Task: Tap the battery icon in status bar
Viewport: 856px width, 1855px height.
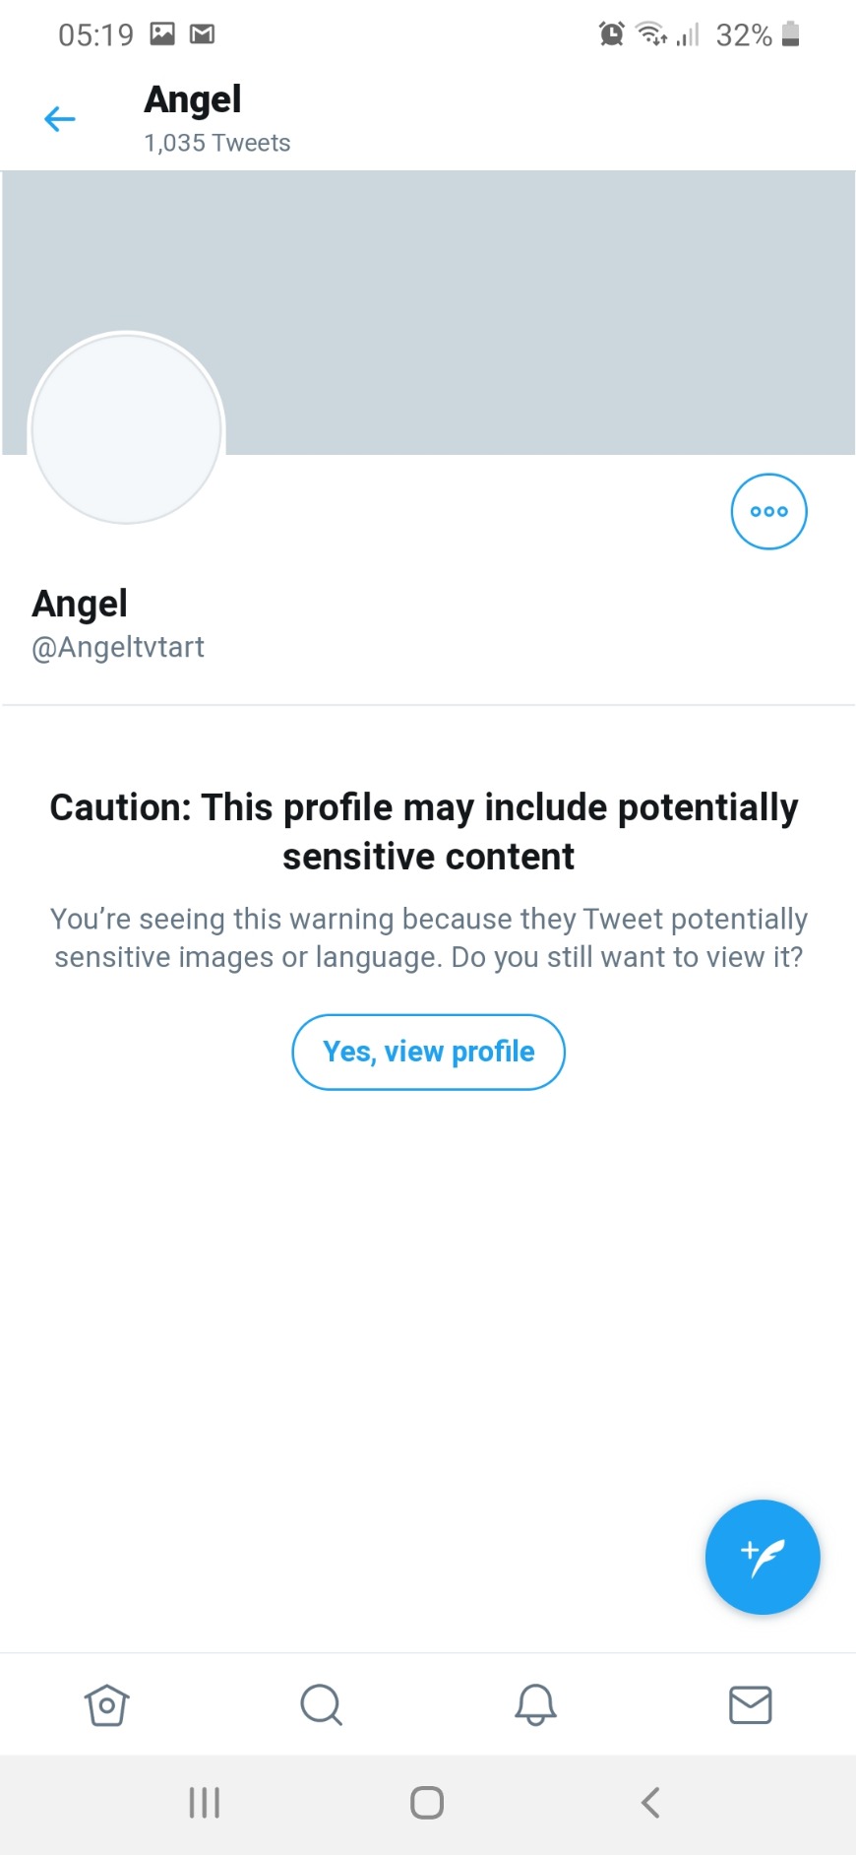Action: click(x=790, y=34)
